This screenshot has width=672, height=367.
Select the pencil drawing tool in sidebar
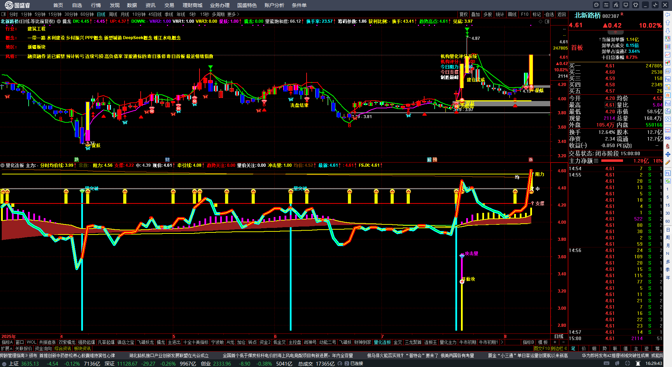pos(668,162)
